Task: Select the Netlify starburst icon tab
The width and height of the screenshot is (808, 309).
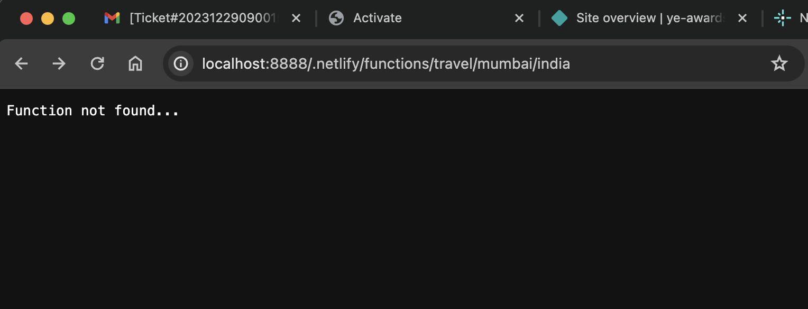Action: click(x=782, y=18)
